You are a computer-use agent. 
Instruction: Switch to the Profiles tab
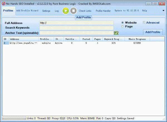tap(8, 11)
